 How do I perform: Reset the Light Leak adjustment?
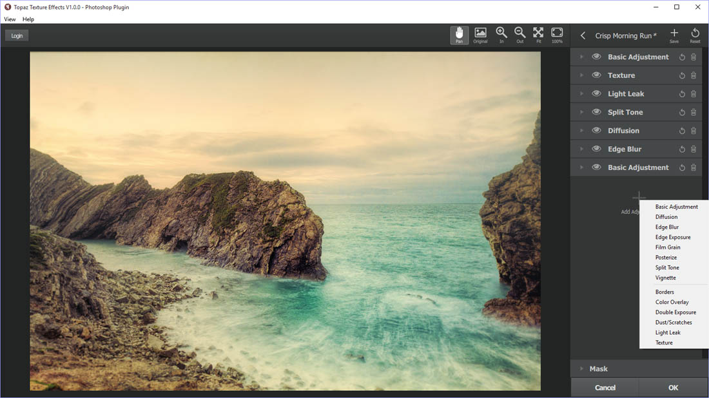point(682,94)
